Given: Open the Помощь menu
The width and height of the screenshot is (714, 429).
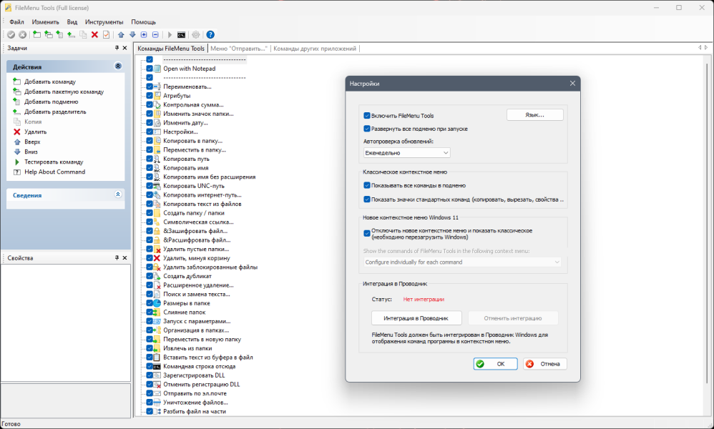Looking at the screenshot, I should (x=143, y=22).
